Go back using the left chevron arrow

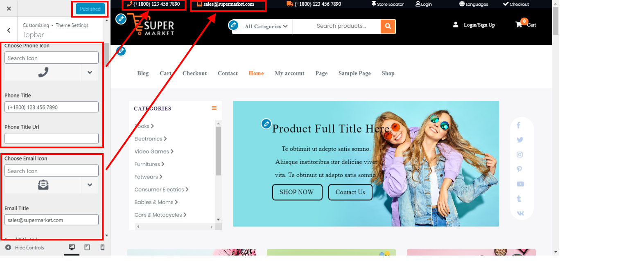pos(9,30)
